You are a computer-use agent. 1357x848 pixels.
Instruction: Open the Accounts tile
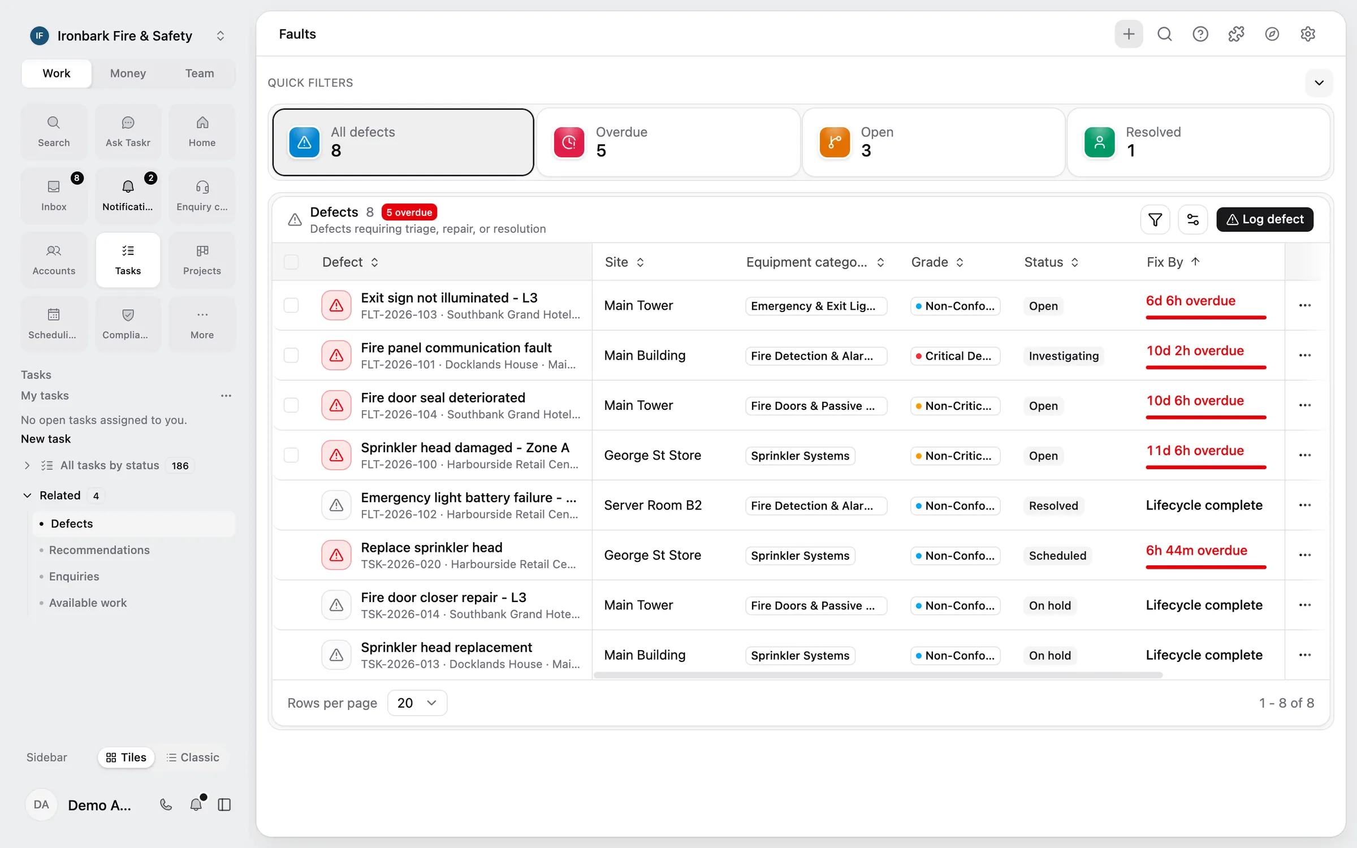(x=54, y=260)
